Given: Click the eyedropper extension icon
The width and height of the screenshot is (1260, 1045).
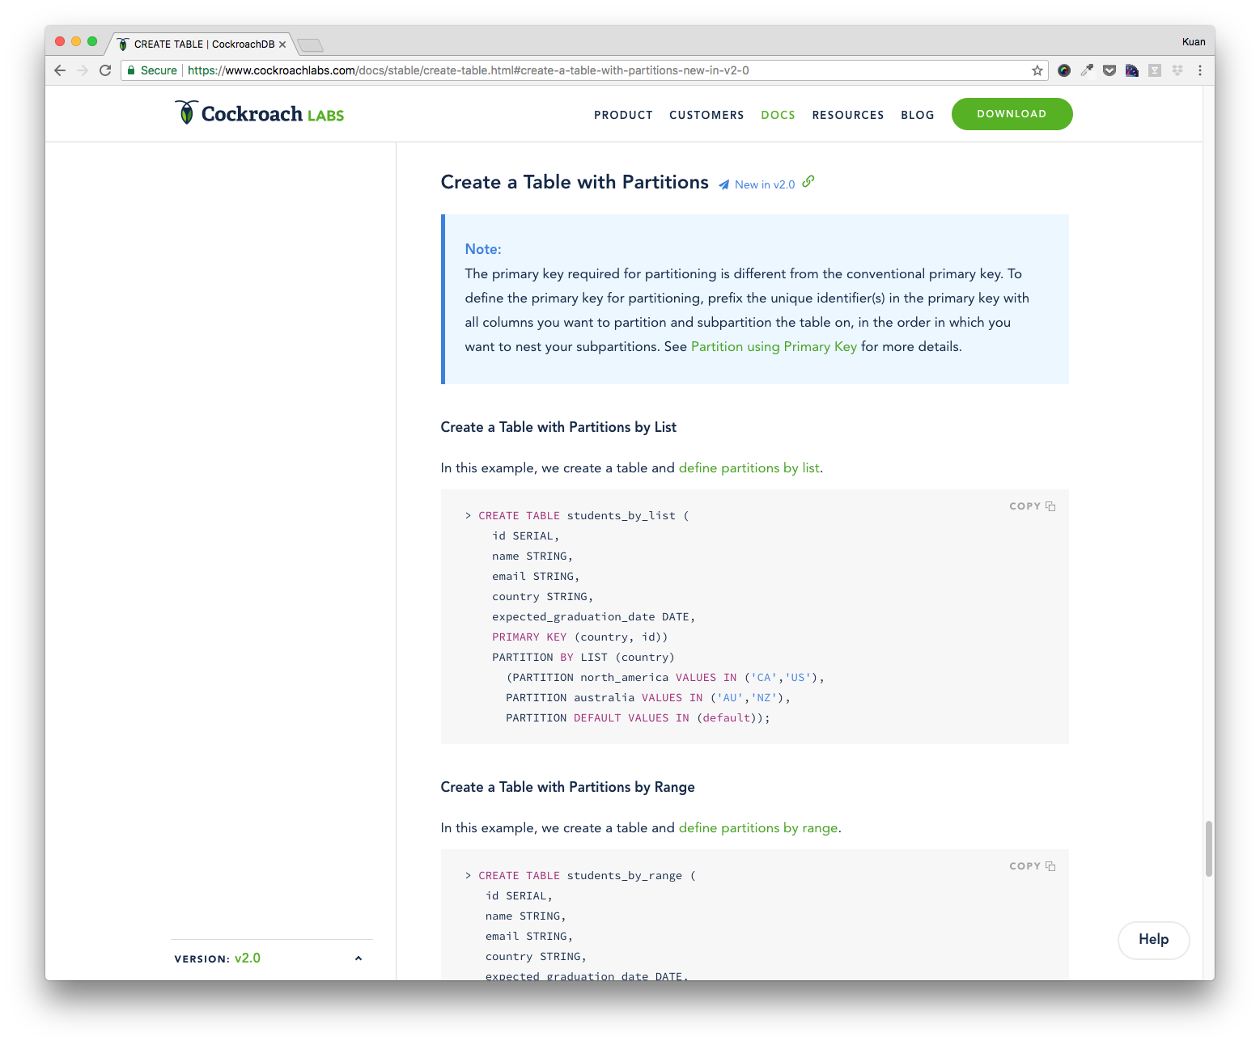Looking at the screenshot, I should click(1087, 70).
